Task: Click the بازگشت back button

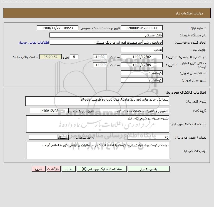Action: click(53, 169)
